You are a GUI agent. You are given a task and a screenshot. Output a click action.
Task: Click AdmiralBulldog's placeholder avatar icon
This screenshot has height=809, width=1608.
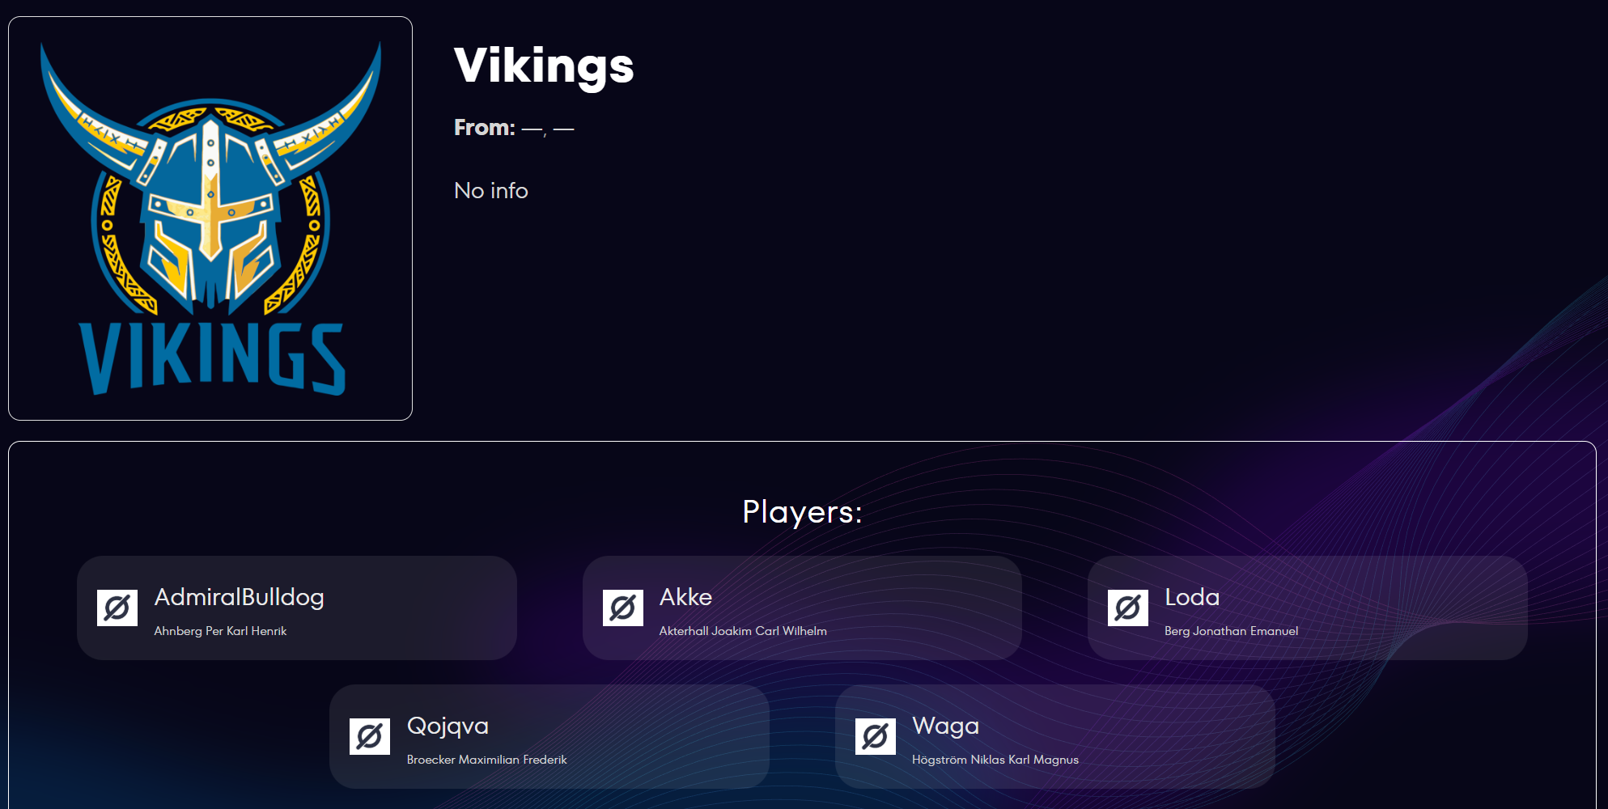[x=117, y=608]
